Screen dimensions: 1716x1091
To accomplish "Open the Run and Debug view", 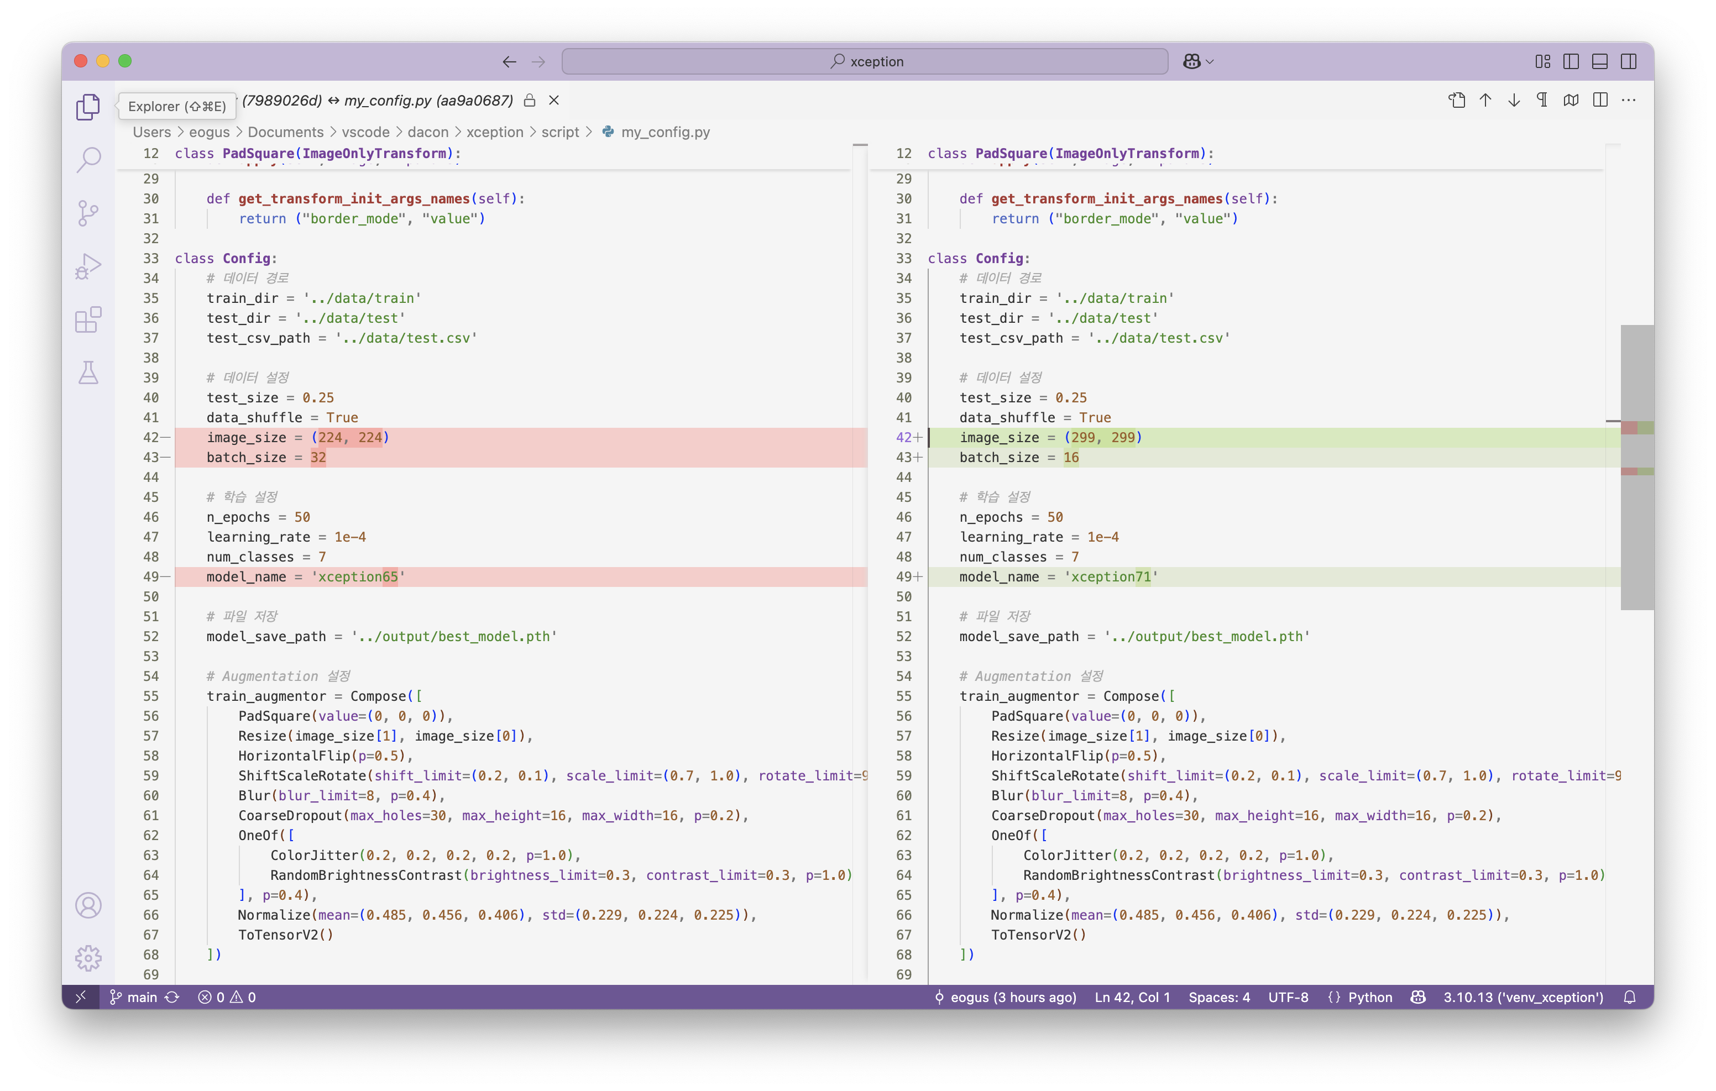I will tap(88, 266).
